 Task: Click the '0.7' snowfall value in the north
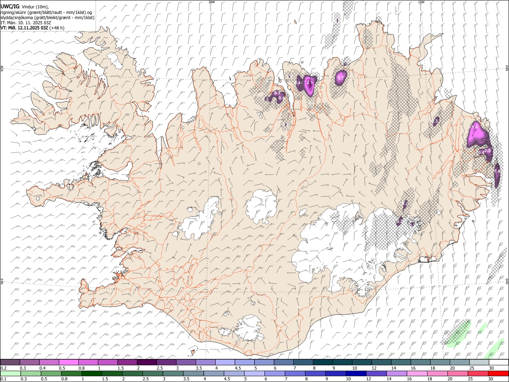point(340,78)
